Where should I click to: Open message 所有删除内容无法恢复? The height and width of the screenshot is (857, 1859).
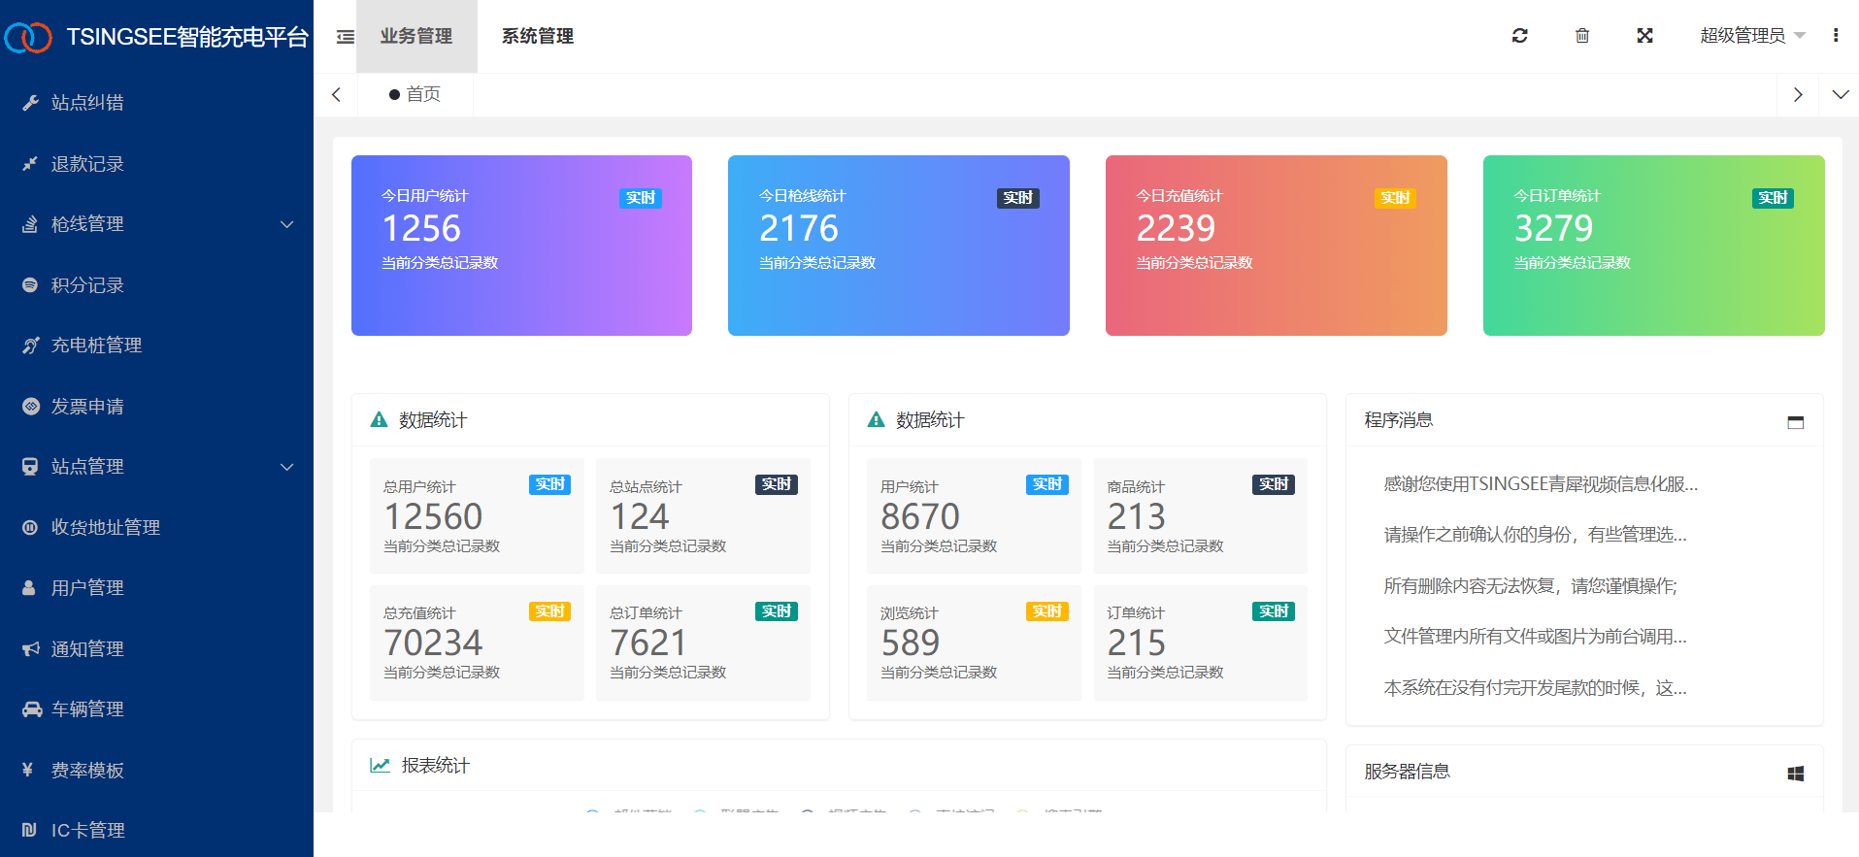pyautogui.click(x=1530, y=586)
